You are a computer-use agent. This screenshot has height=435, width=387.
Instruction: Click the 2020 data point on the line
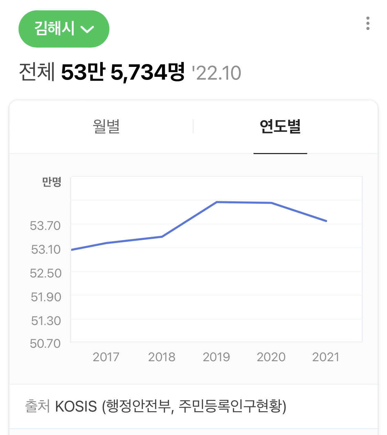click(x=271, y=203)
